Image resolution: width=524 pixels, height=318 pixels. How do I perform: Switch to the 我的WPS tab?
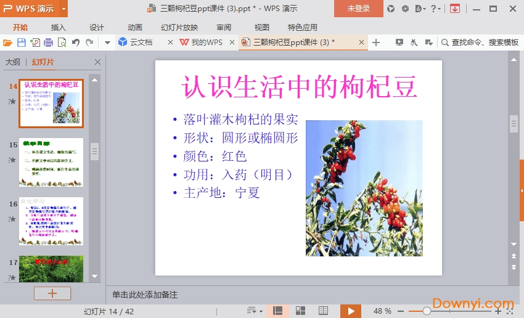[201, 43]
